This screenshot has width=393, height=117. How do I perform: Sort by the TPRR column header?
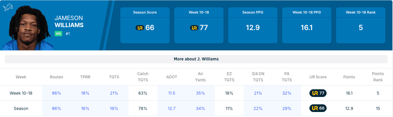point(85,77)
